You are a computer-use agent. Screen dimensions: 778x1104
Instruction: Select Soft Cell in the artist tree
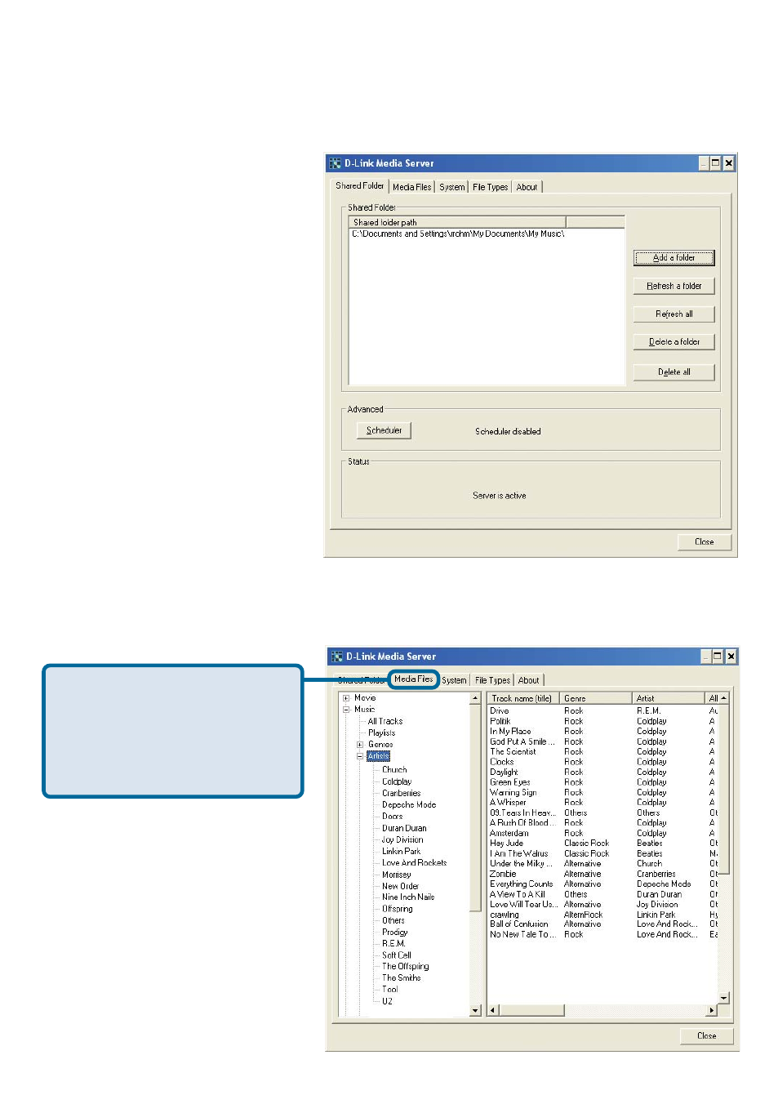pos(397,955)
